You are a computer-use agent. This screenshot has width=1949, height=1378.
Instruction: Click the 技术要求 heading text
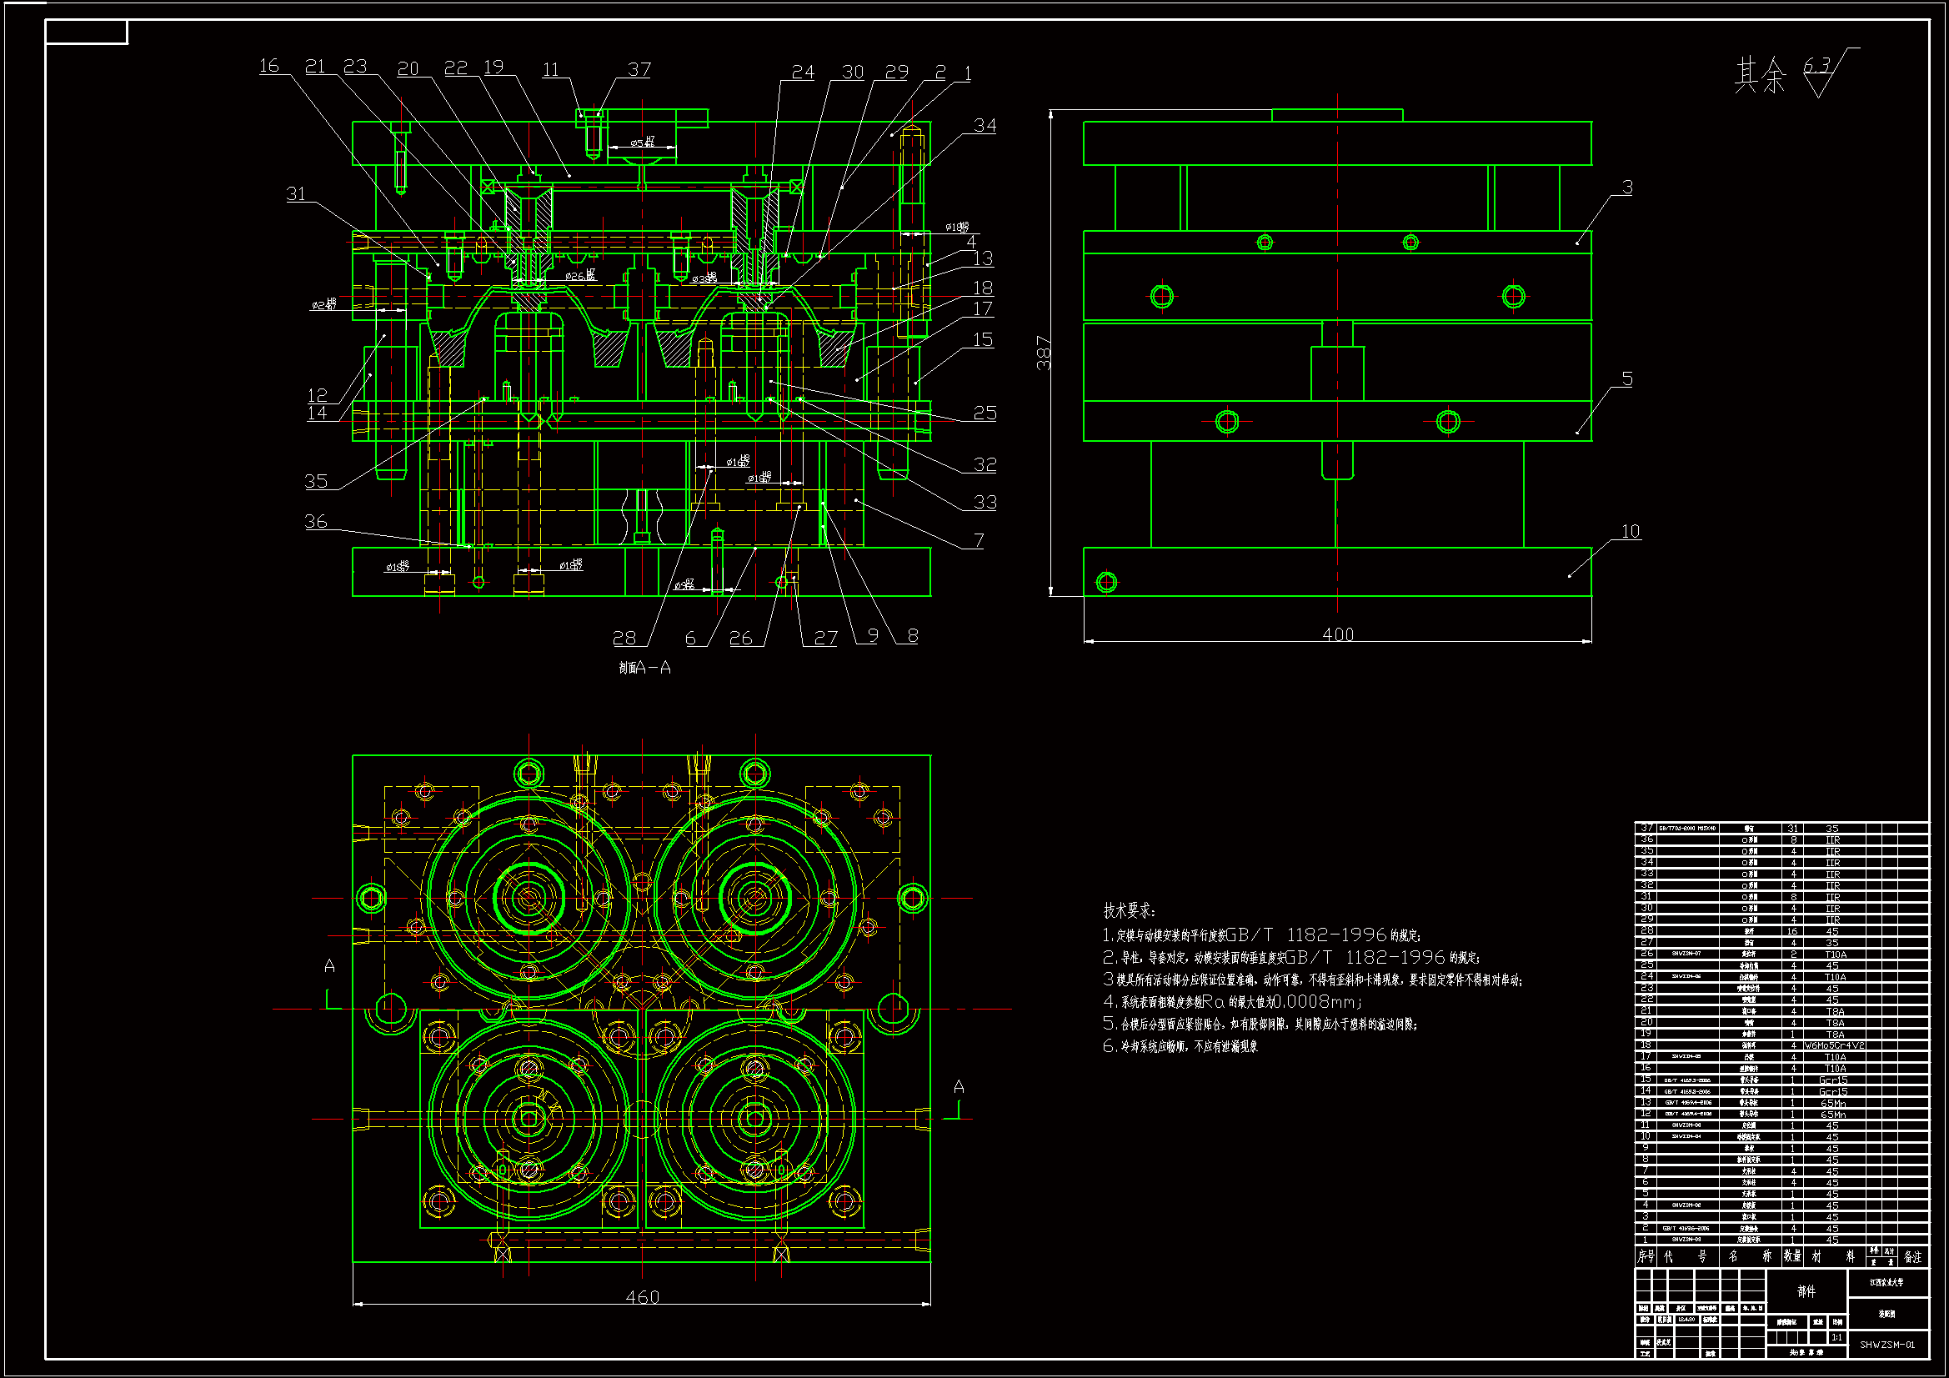click(x=1128, y=910)
